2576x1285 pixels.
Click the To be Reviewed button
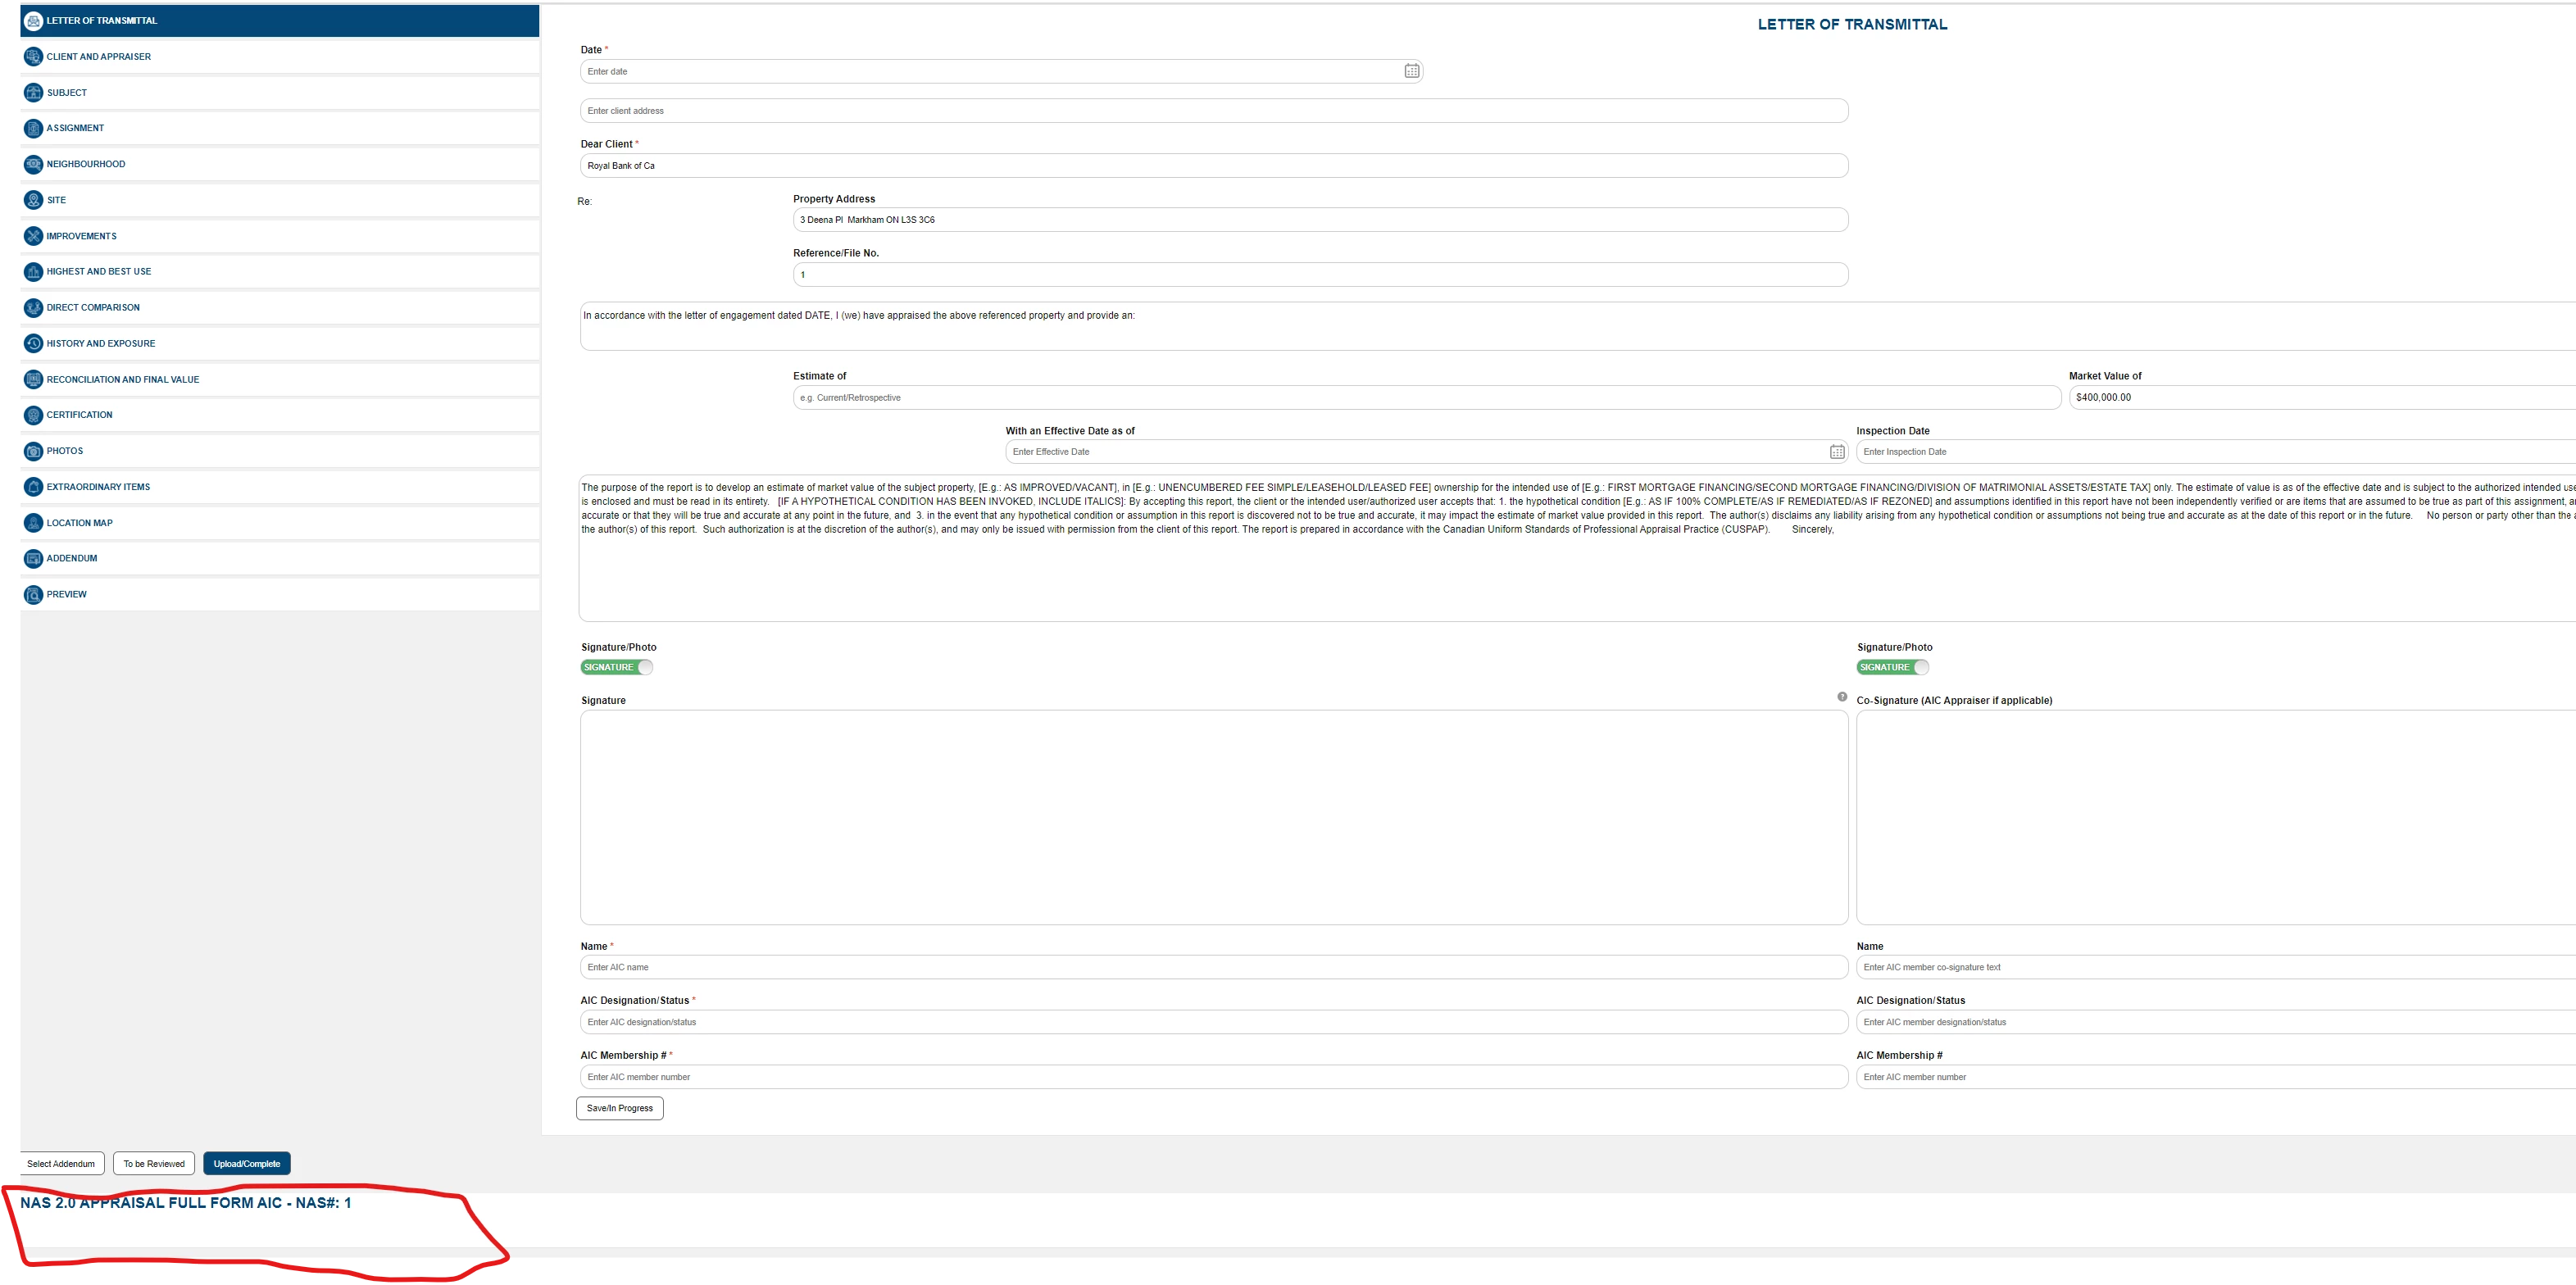coord(154,1164)
